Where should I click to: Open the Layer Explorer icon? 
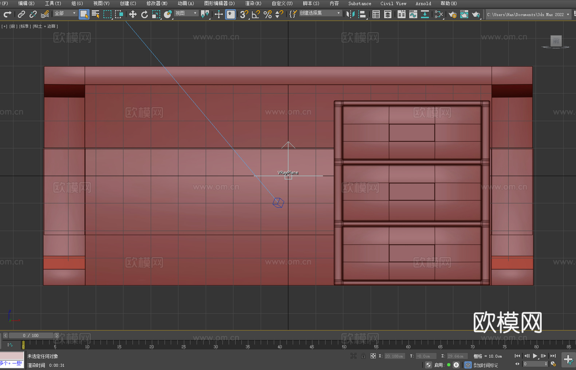(388, 14)
